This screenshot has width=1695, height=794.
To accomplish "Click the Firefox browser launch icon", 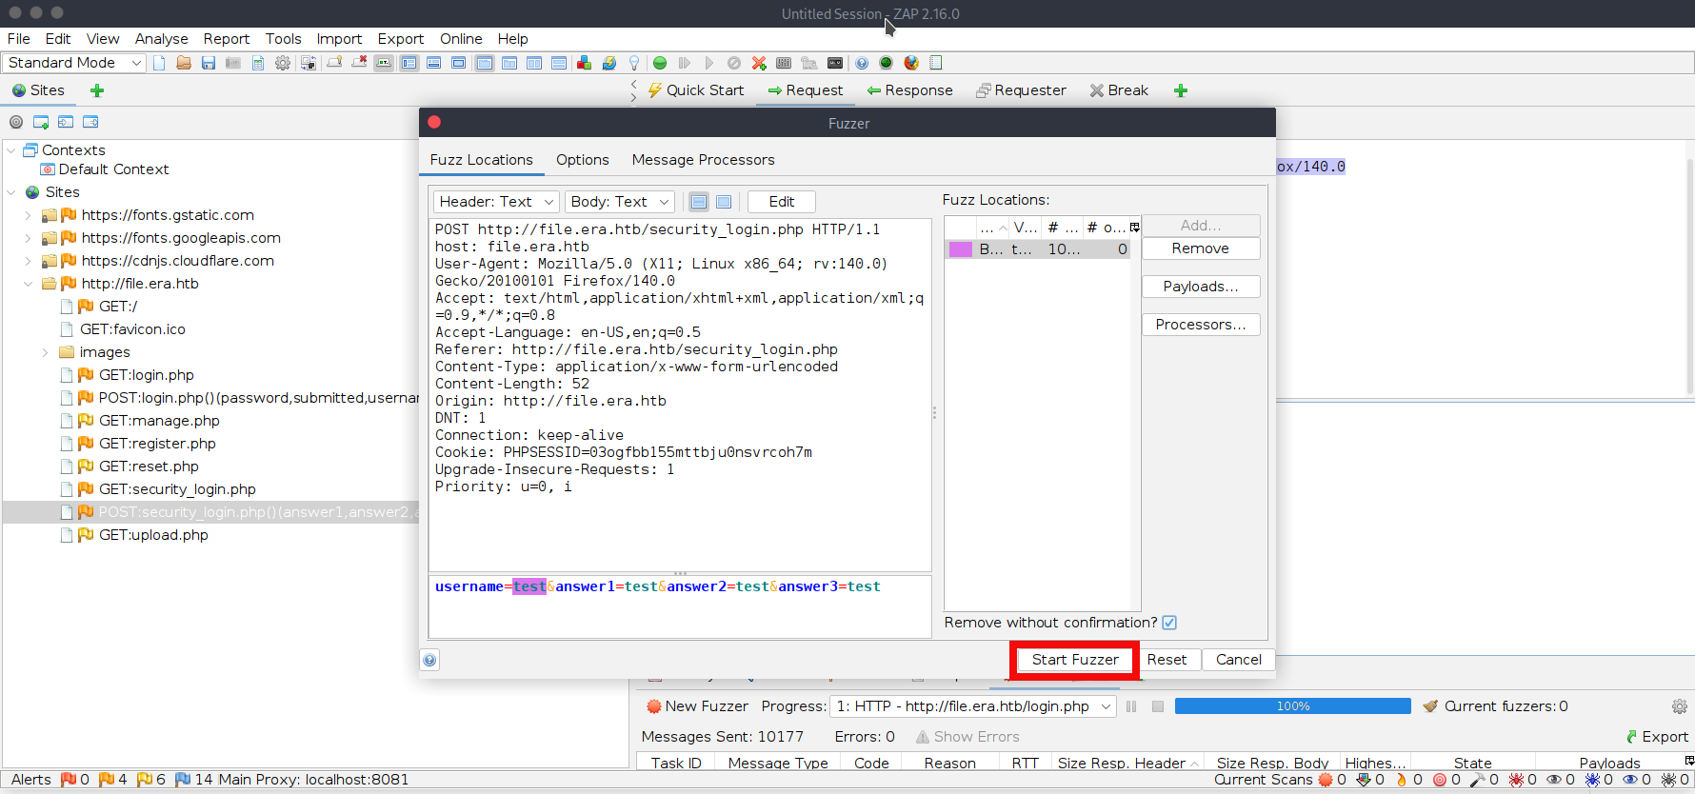I will tap(911, 63).
